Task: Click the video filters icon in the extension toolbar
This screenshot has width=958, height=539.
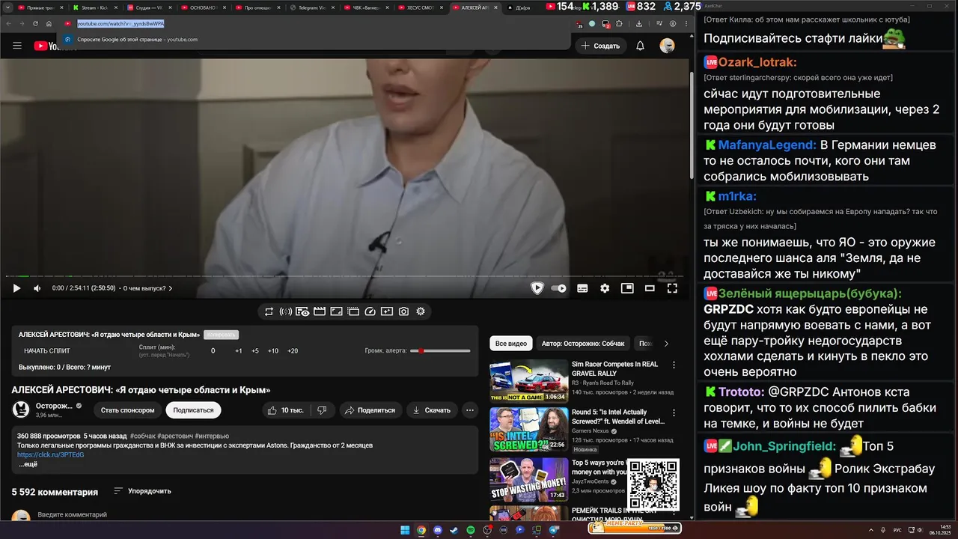Action: point(386,311)
